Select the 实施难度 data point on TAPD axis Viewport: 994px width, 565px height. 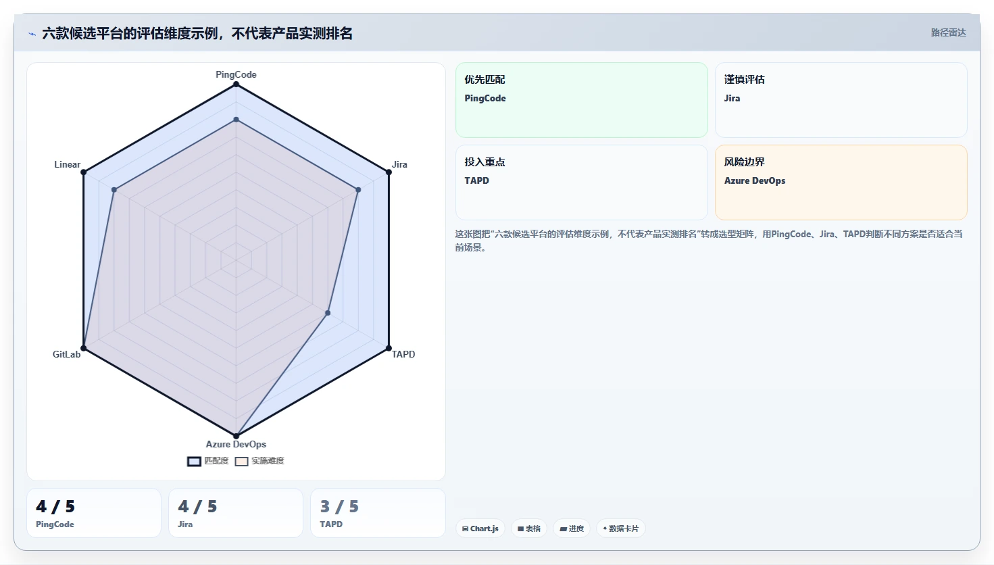pyautogui.click(x=328, y=313)
